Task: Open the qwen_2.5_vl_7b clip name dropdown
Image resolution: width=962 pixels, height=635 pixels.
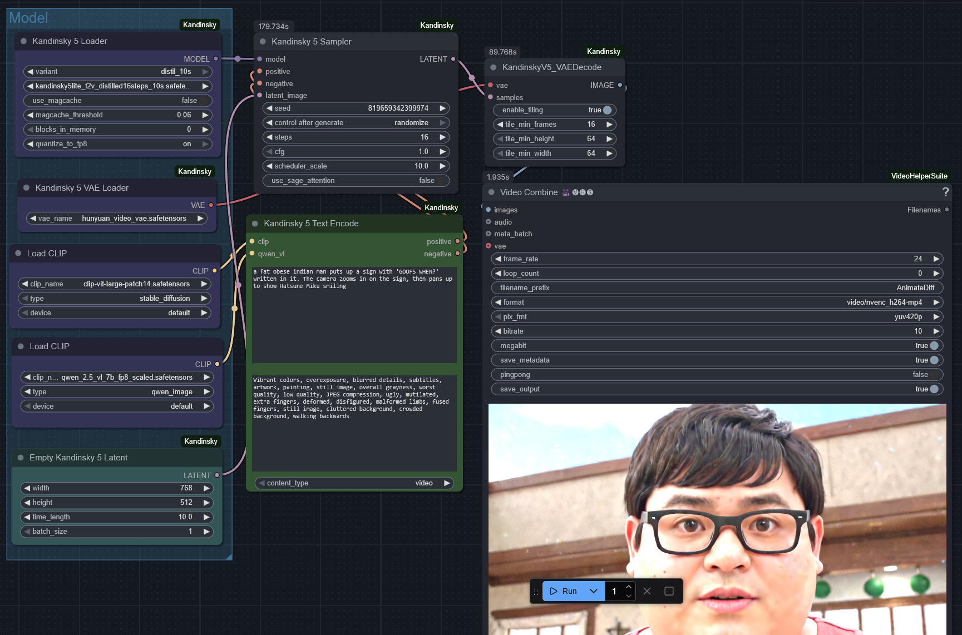Action: (117, 378)
